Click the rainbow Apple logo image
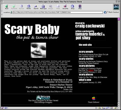Image resolution: width=121 pixels, height=110 pixels. pos(94,98)
